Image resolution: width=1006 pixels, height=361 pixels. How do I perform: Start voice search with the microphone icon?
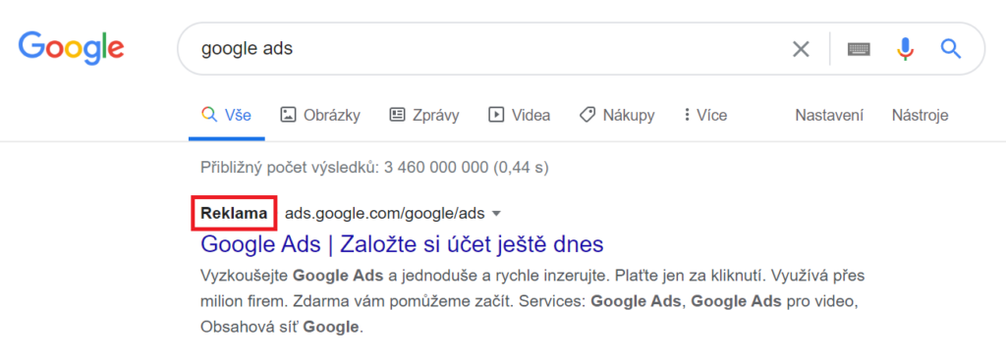pos(905,49)
